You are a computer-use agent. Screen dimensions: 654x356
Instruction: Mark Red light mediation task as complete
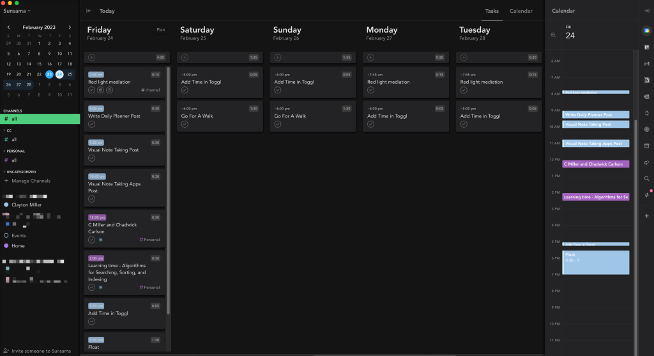(x=92, y=90)
